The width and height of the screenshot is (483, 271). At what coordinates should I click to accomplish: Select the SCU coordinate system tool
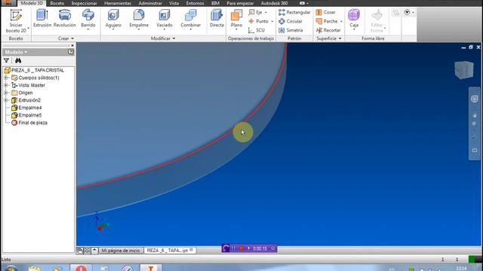coord(257,30)
